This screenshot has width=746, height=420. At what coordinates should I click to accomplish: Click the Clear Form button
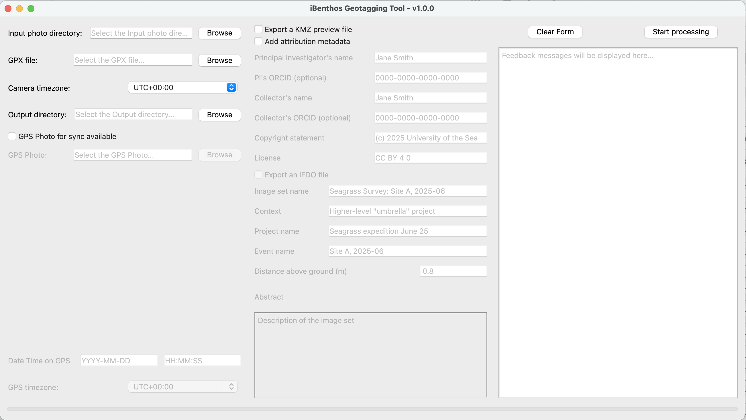pos(555,32)
